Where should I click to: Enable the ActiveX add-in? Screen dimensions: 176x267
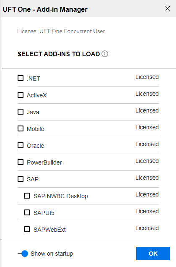point(21,95)
